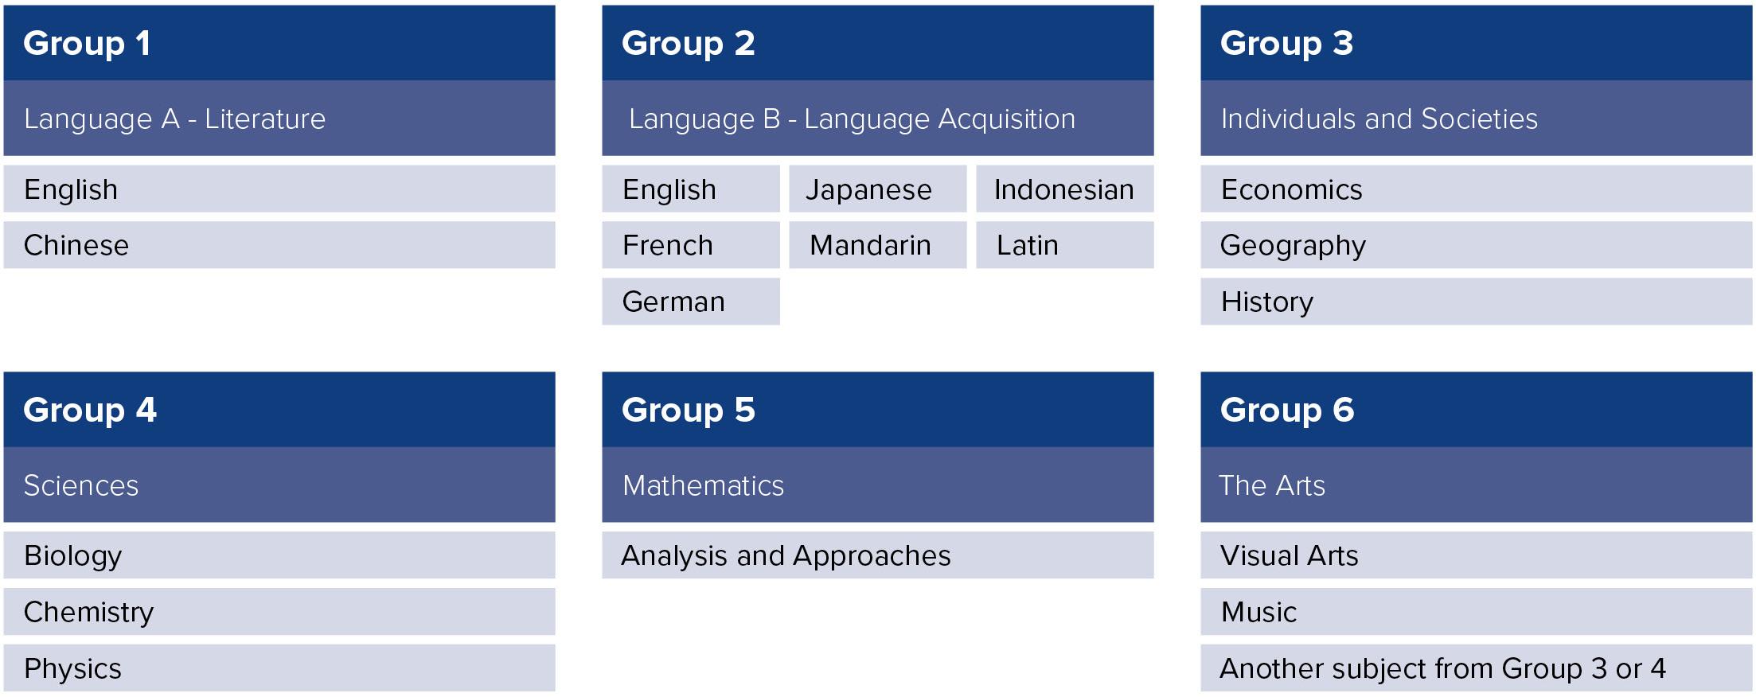
Task: Click Japanese in Group 2
Action: tap(877, 189)
